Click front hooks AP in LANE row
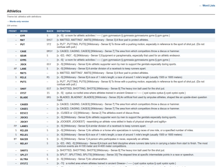This screenshot has width=222, height=167. coord(15,69)
